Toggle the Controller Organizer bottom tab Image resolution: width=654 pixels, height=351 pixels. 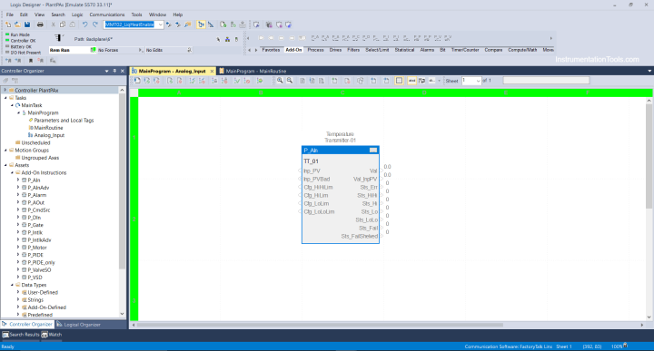click(x=27, y=325)
